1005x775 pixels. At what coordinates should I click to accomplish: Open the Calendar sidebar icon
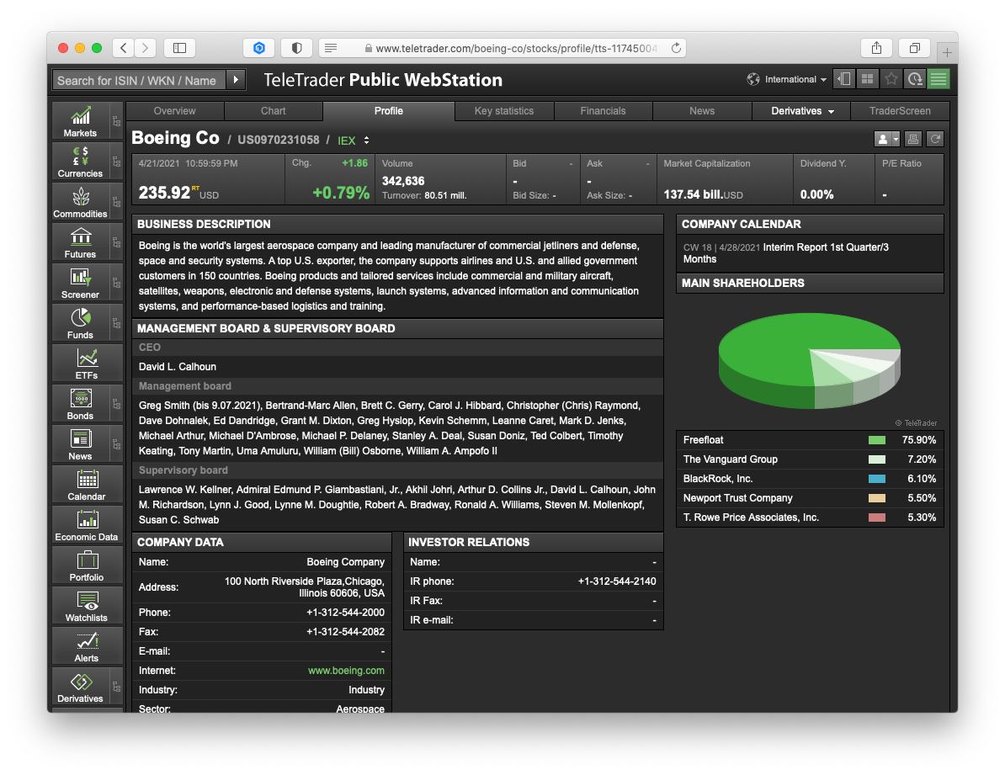(87, 485)
